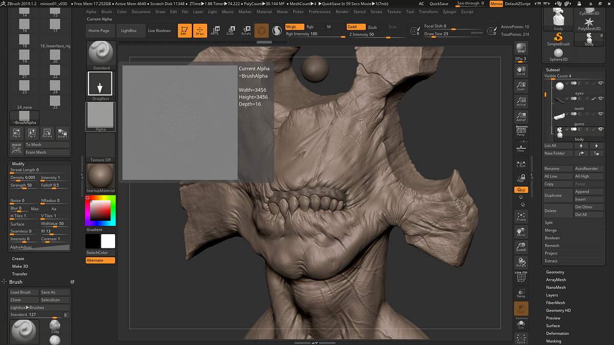Open the Alpha menu
The height and width of the screenshot is (345, 614).
click(x=91, y=12)
